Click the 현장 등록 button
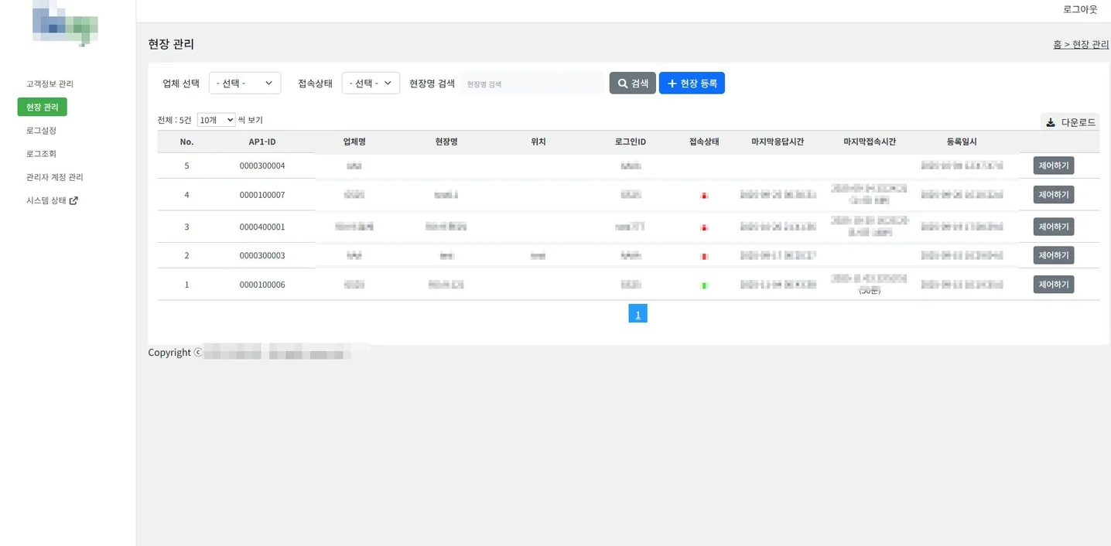The height and width of the screenshot is (546, 1111). point(692,83)
